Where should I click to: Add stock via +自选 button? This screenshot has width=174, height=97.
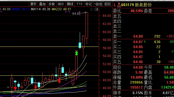(x=98, y=4)
